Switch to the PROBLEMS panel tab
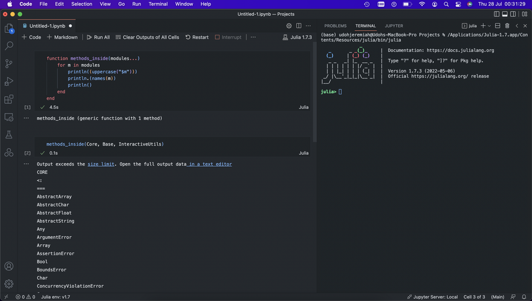Screen dimensions: 532x301 [335, 26]
